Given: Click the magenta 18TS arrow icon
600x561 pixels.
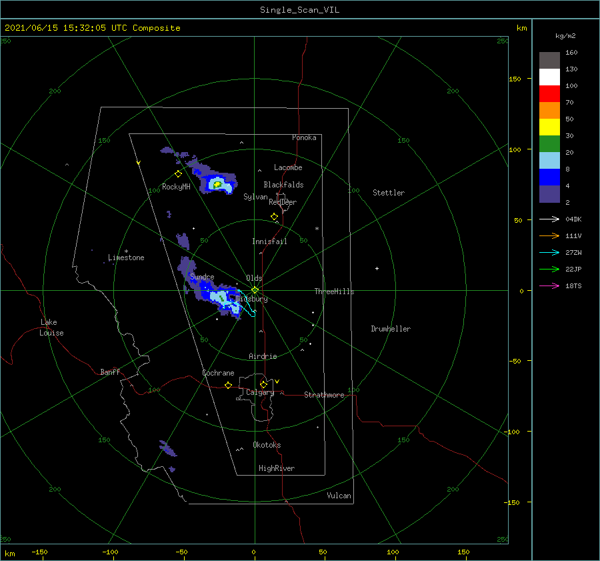Looking at the screenshot, I should [549, 286].
